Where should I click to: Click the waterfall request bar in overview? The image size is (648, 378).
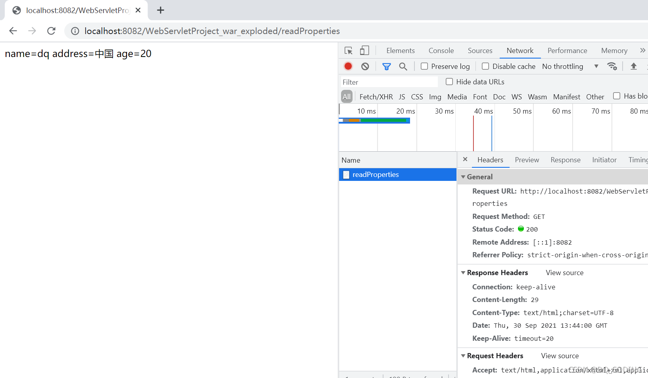[x=374, y=120]
